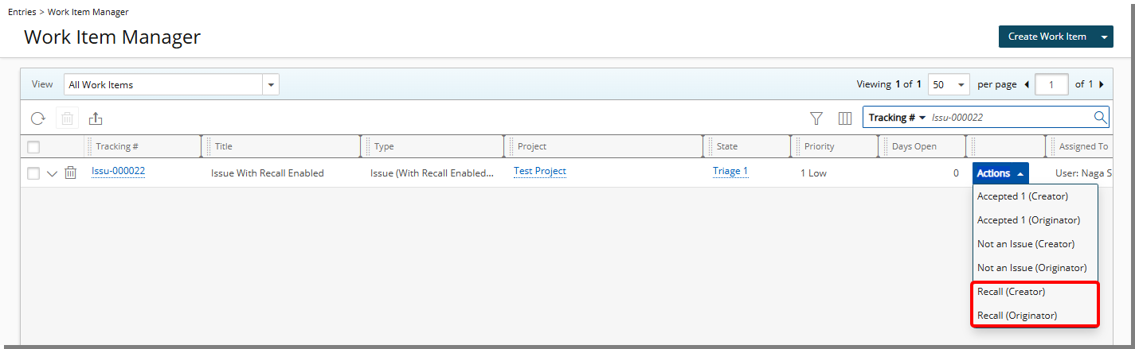Screen dimensions: 1135x349
Task: Click the refresh list icon
Action: tap(37, 118)
